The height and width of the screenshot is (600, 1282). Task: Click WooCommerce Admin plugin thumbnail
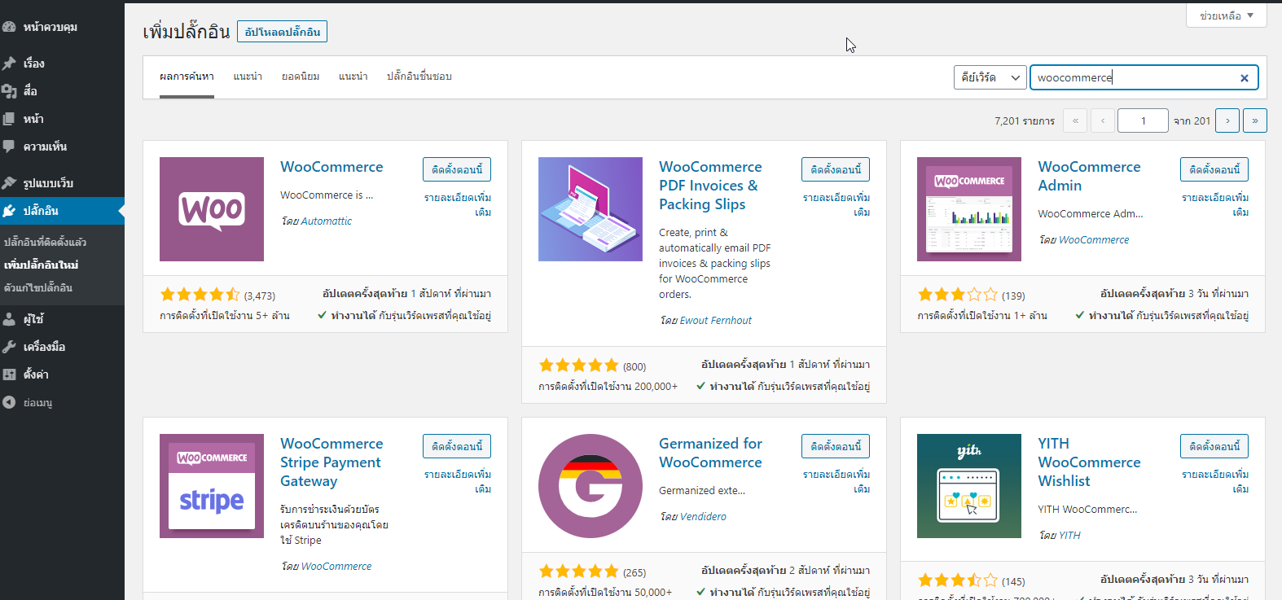pyautogui.click(x=969, y=209)
